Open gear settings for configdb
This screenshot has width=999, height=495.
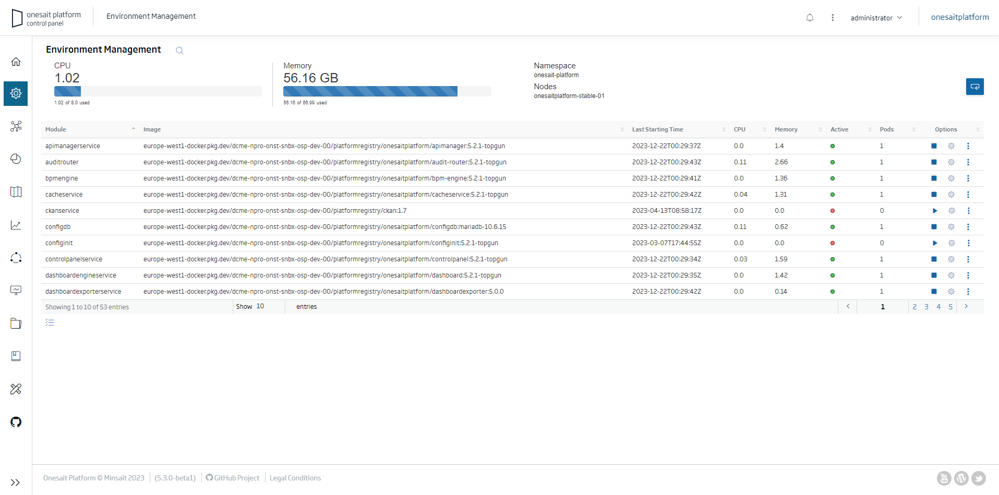951,227
